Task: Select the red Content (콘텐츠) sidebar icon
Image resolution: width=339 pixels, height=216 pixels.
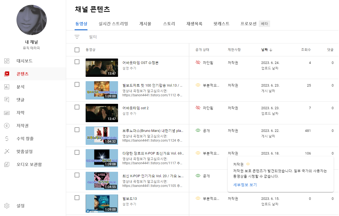Action: (x=7, y=74)
